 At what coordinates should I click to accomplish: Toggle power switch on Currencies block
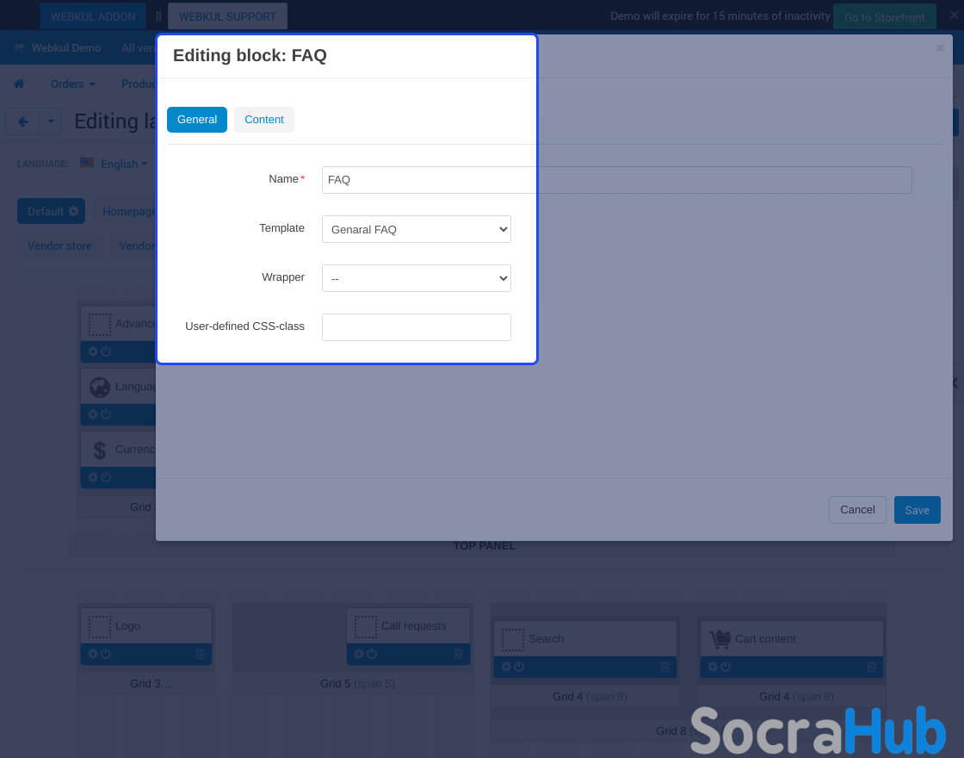click(x=107, y=477)
